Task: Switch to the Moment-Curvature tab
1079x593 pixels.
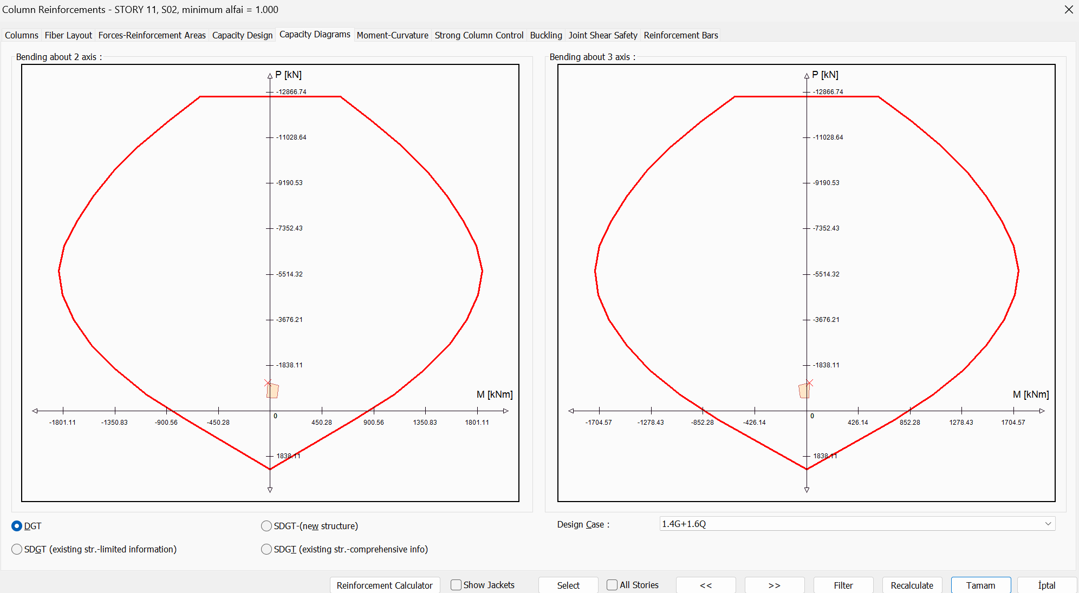Action: click(x=392, y=35)
